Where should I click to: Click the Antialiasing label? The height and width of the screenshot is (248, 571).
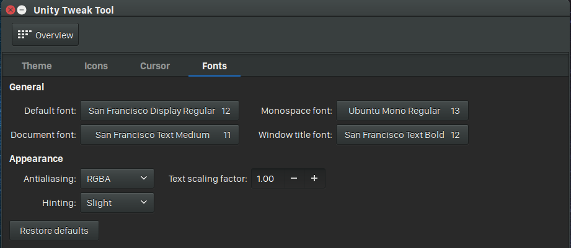point(50,179)
